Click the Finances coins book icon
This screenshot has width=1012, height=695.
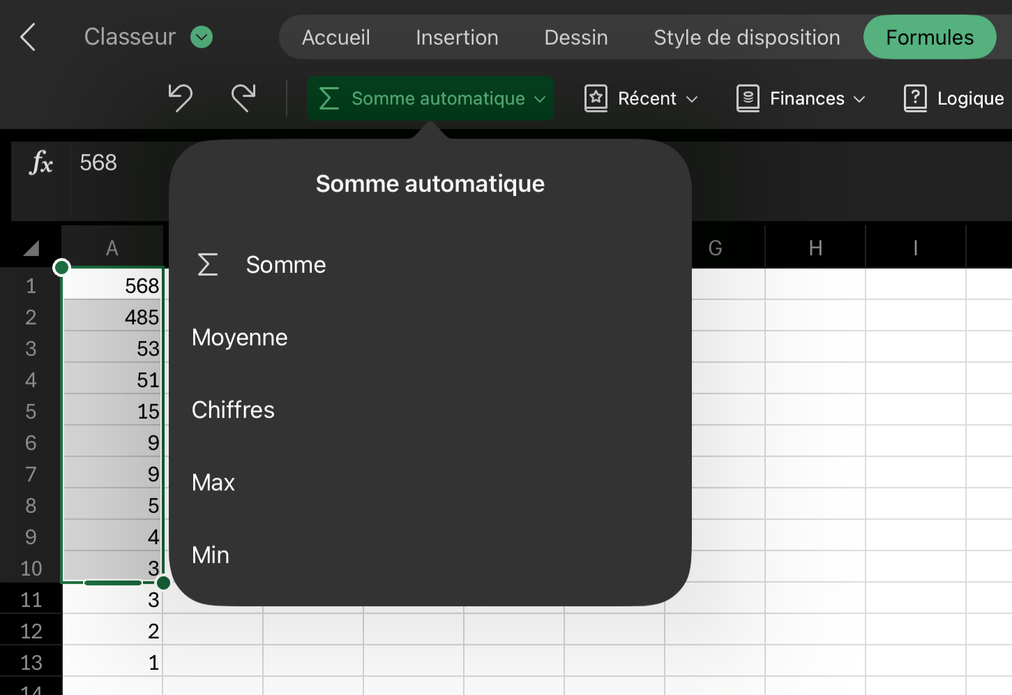748,98
